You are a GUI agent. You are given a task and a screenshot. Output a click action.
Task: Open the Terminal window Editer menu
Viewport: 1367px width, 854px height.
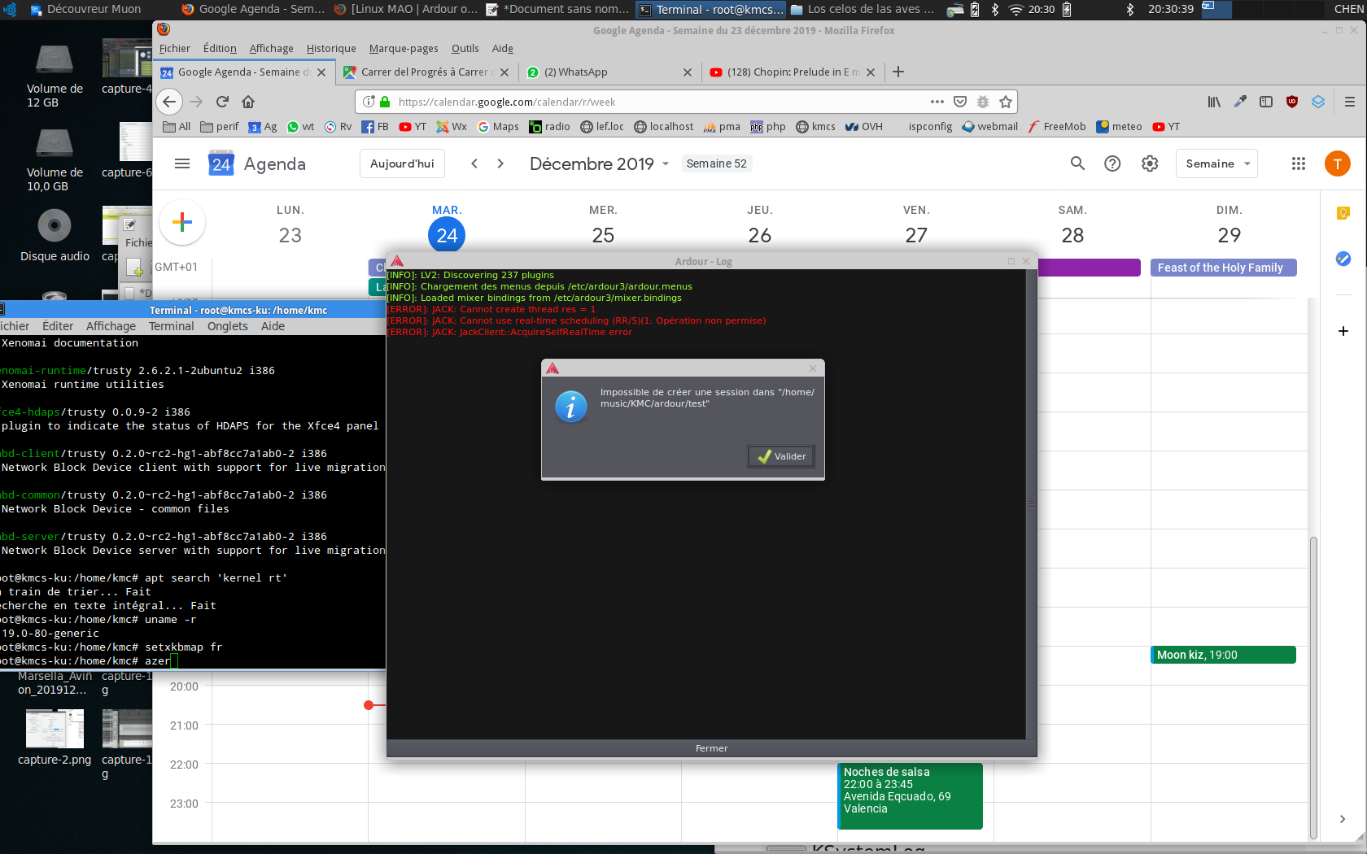(58, 326)
